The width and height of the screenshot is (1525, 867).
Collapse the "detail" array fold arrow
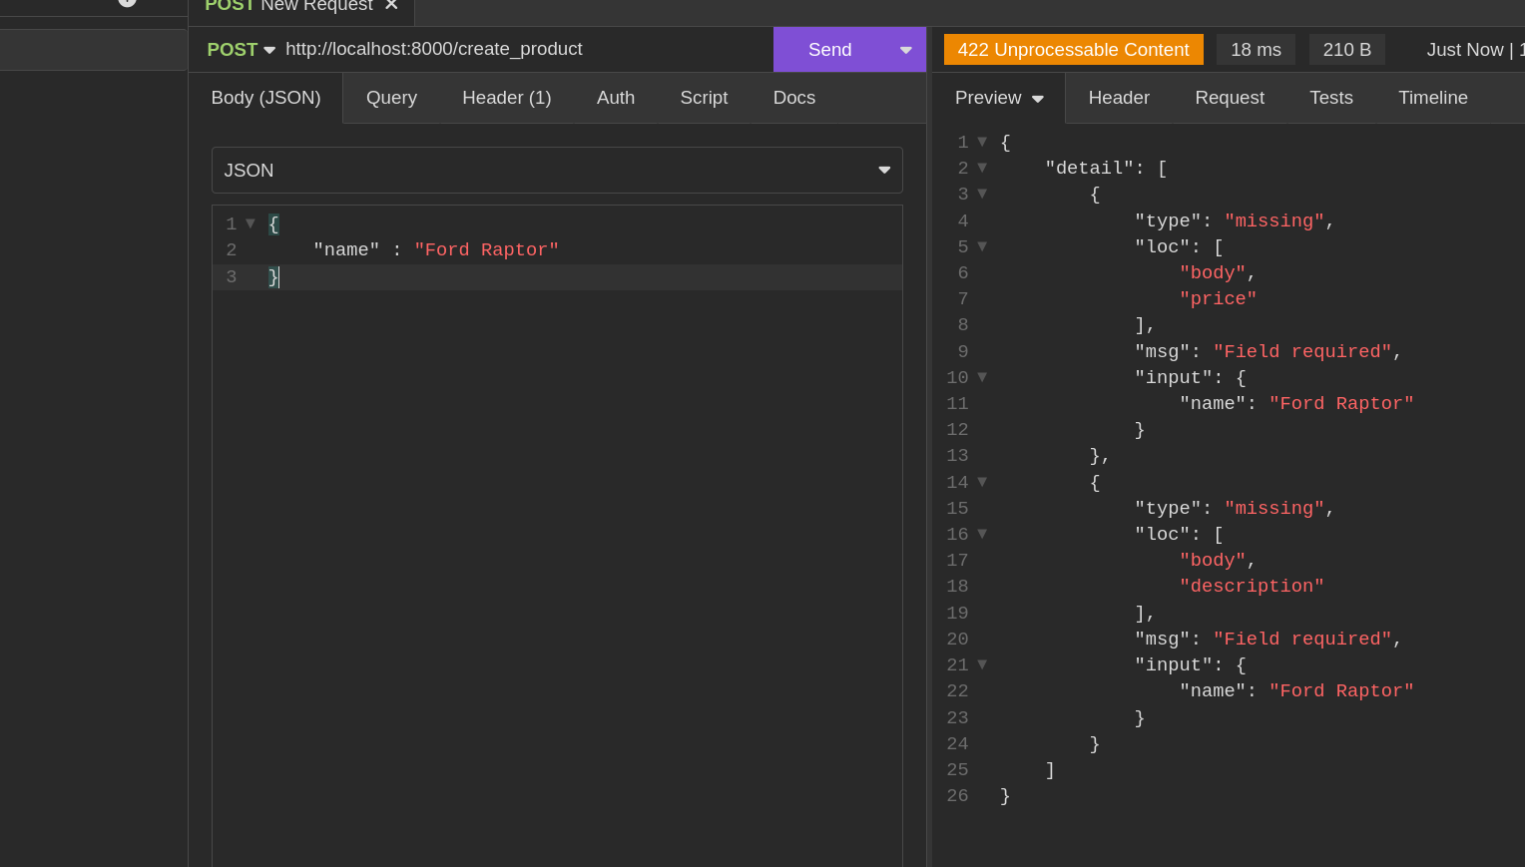(x=982, y=168)
